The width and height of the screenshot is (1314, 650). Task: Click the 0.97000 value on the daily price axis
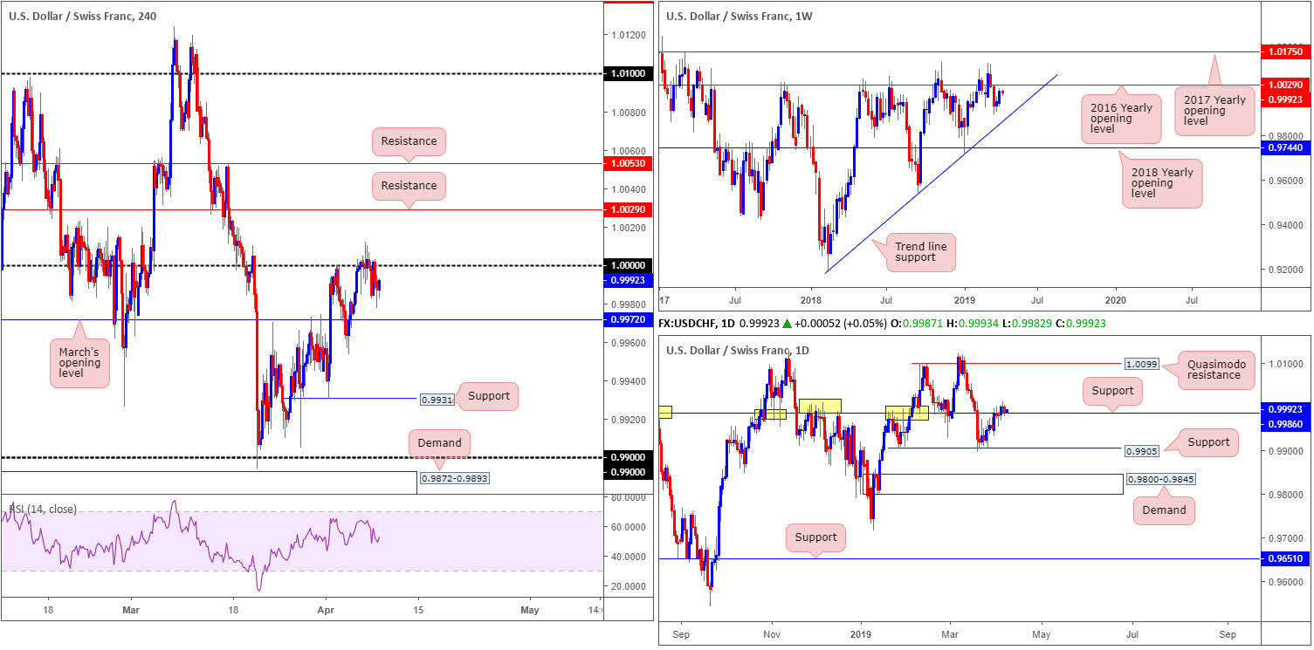[1285, 538]
